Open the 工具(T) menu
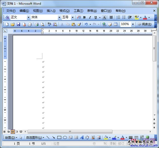159x148 pixels. tap(78, 11)
